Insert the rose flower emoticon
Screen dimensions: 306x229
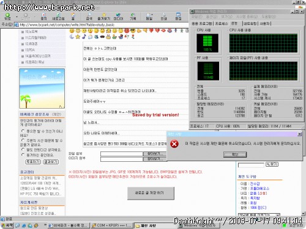click(133, 37)
